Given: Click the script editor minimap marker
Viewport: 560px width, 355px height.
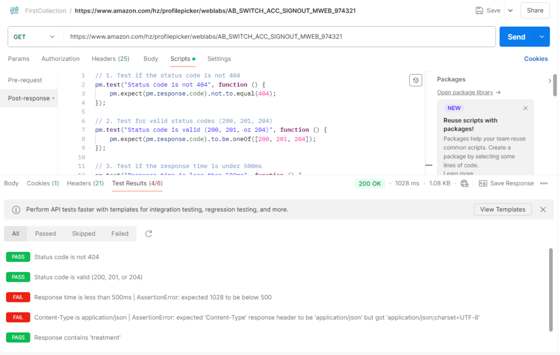Looking at the screenshot, I should 429,165.
